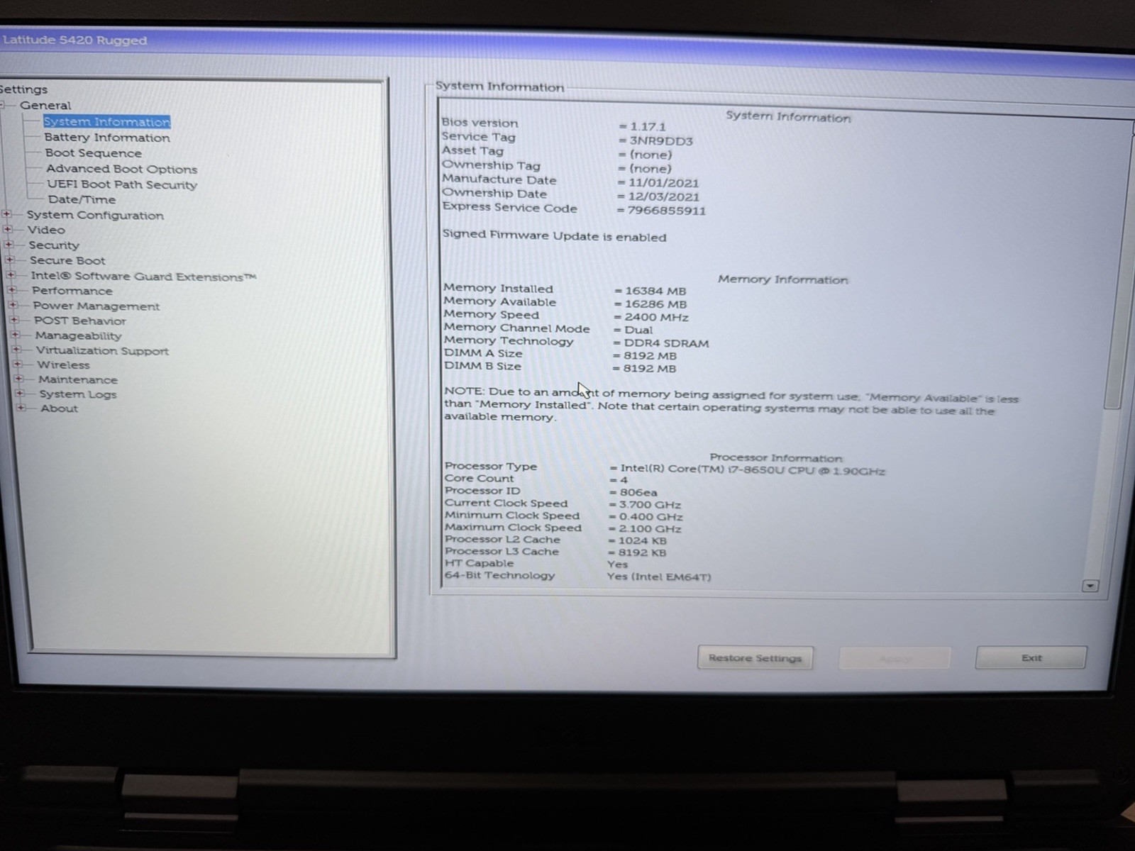Select Intel Software Guard Extensions category
Viewport: 1135px width, 851px height.
(143, 277)
